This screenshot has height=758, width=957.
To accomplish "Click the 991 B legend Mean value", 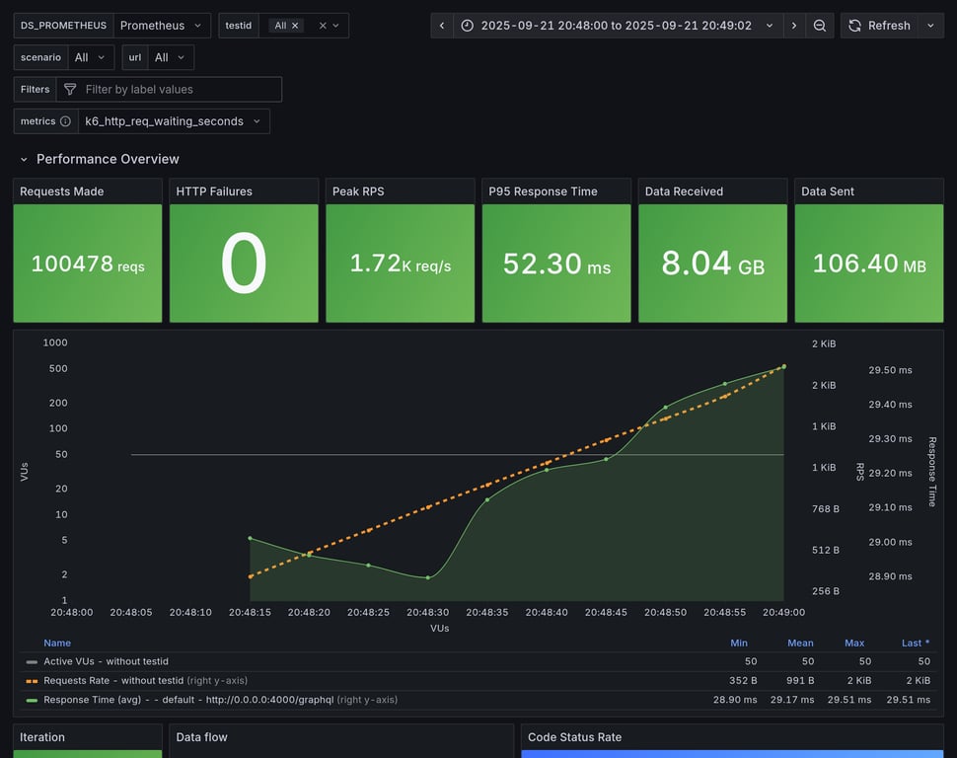I will 799,680.
